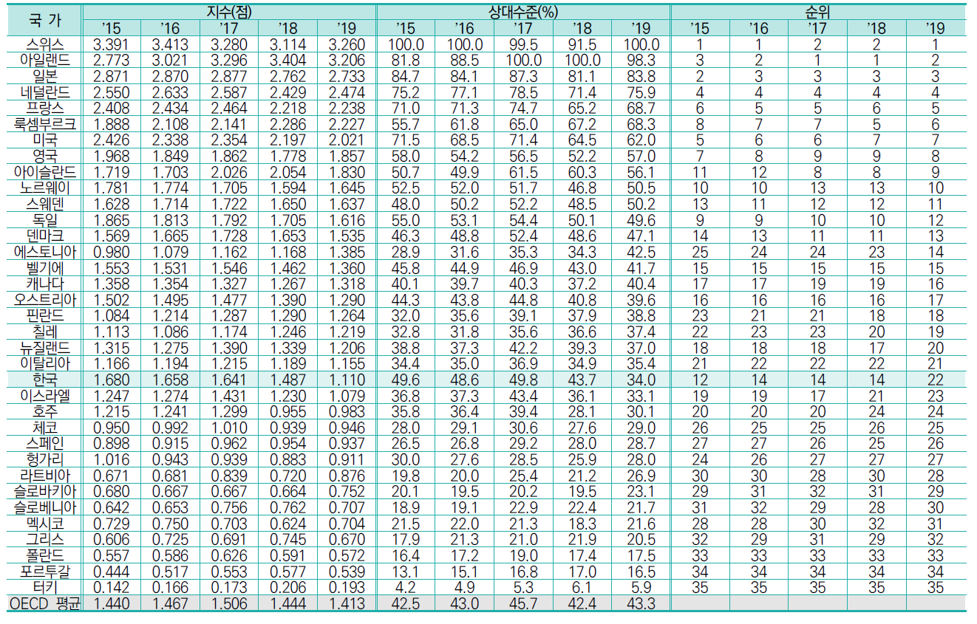977x624 pixels.
Task: Select the '스위스' country row label
Action: (x=45, y=44)
